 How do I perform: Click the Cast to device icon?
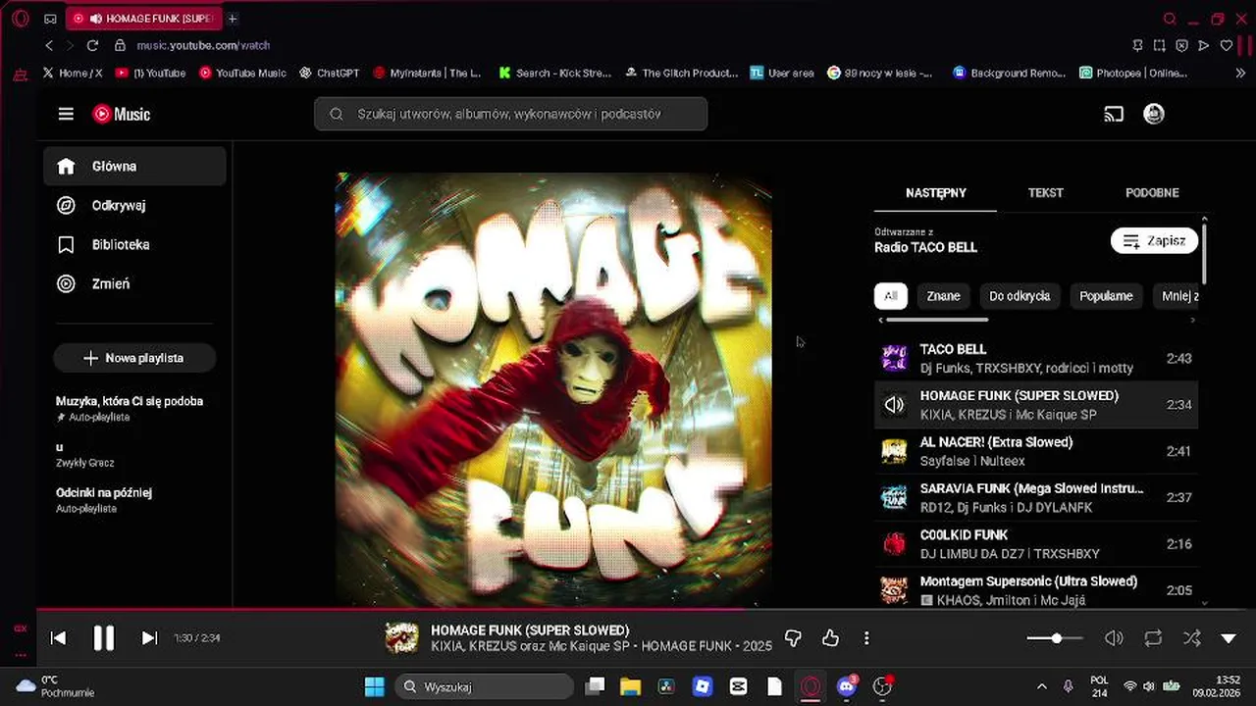pos(1114,114)
